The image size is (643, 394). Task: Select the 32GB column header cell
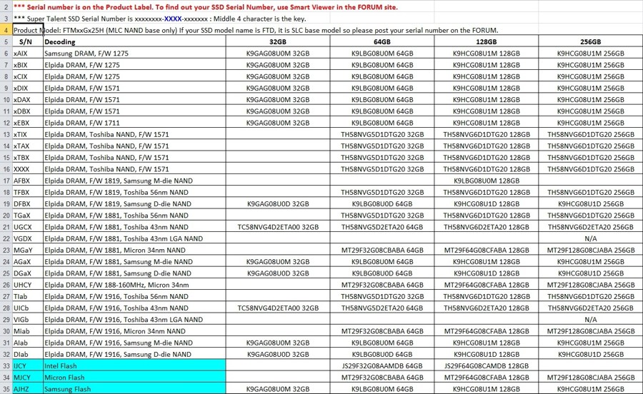tap(278, 42)
